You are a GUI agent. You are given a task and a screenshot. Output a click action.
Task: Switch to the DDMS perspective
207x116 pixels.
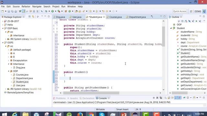(x=198, y=12)
